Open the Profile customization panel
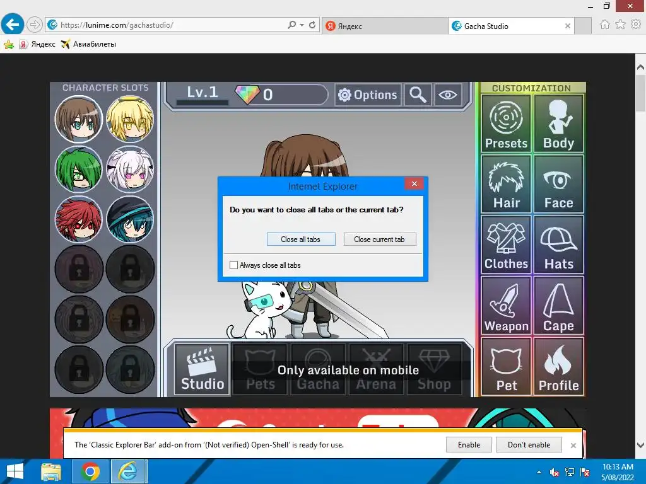The image size is (646, 484). [x=559, y=366]
